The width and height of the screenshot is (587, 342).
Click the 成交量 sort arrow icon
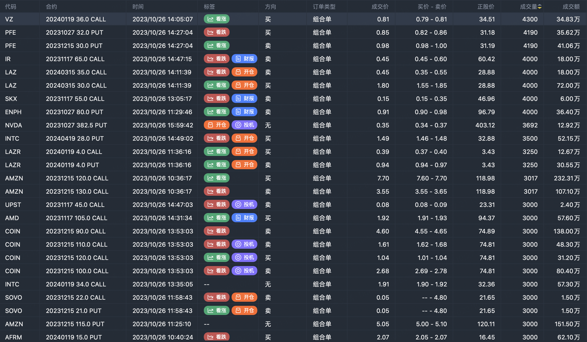pos(540,7)
